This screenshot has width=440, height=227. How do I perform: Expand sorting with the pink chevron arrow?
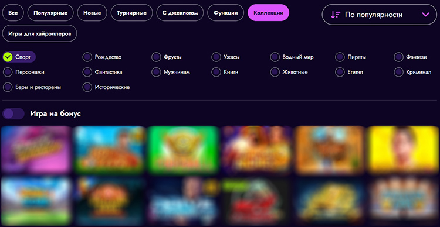pyautogui.click(x=426, y=15)
